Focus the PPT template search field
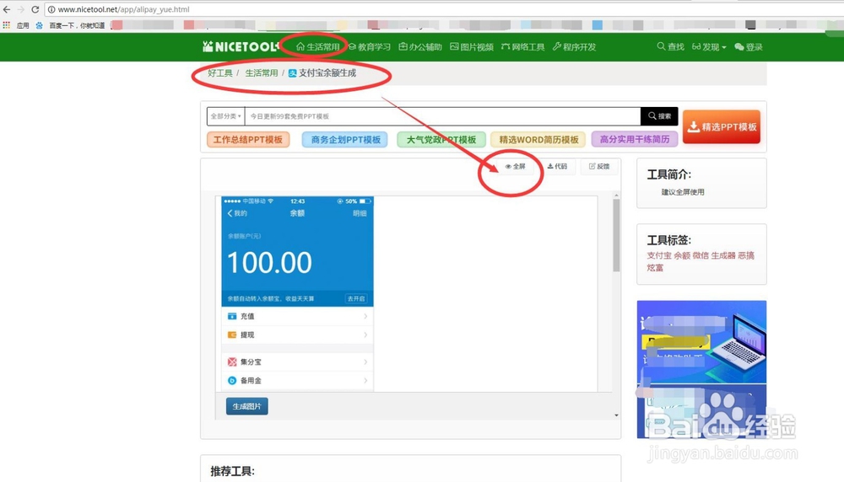Screen dimensions: 844x482 442,116
